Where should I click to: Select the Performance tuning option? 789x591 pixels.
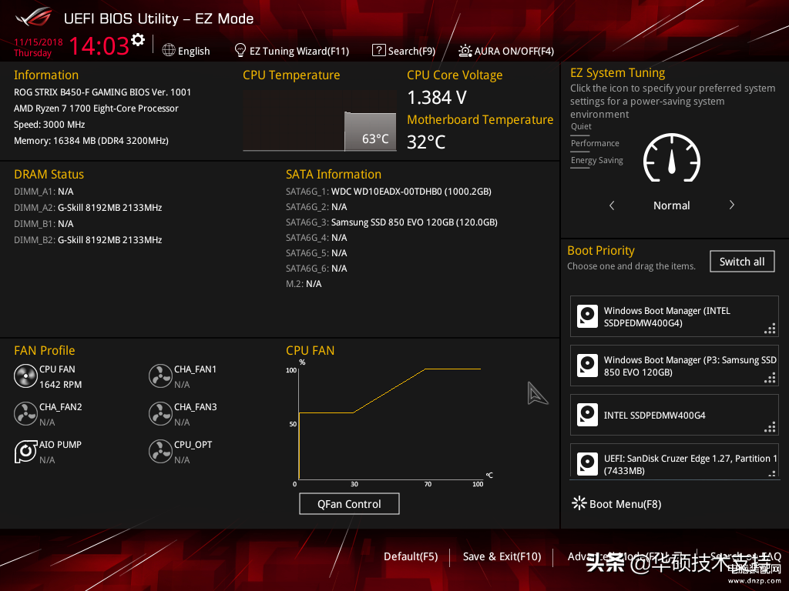(x=595, y=143)
